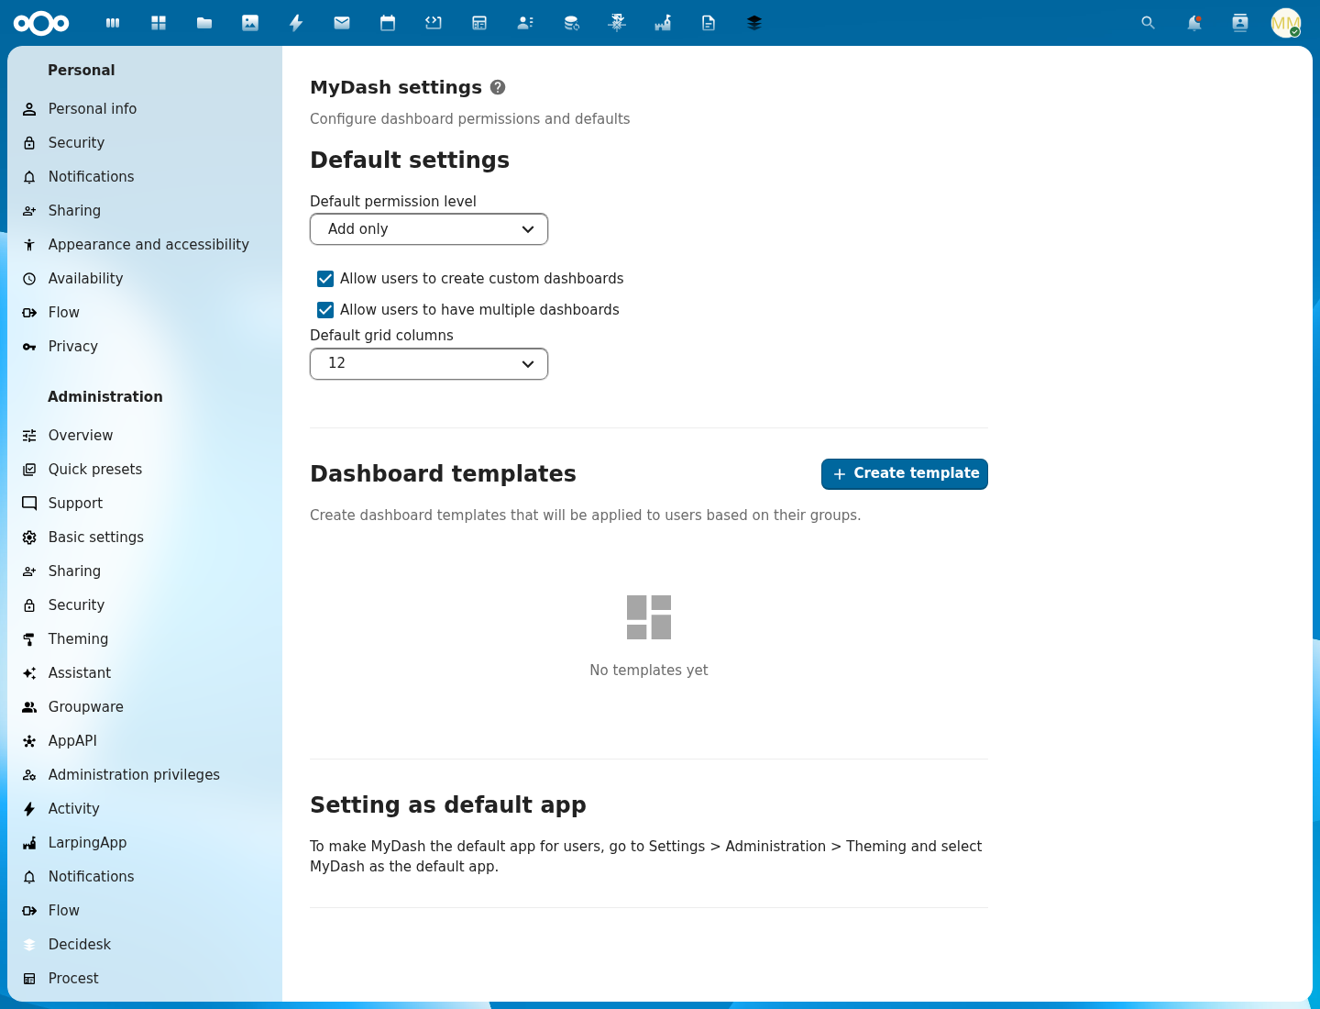Open the code brackets app icon
This screenshot has height=1009, width=1320.
click(x=434, y=23)
